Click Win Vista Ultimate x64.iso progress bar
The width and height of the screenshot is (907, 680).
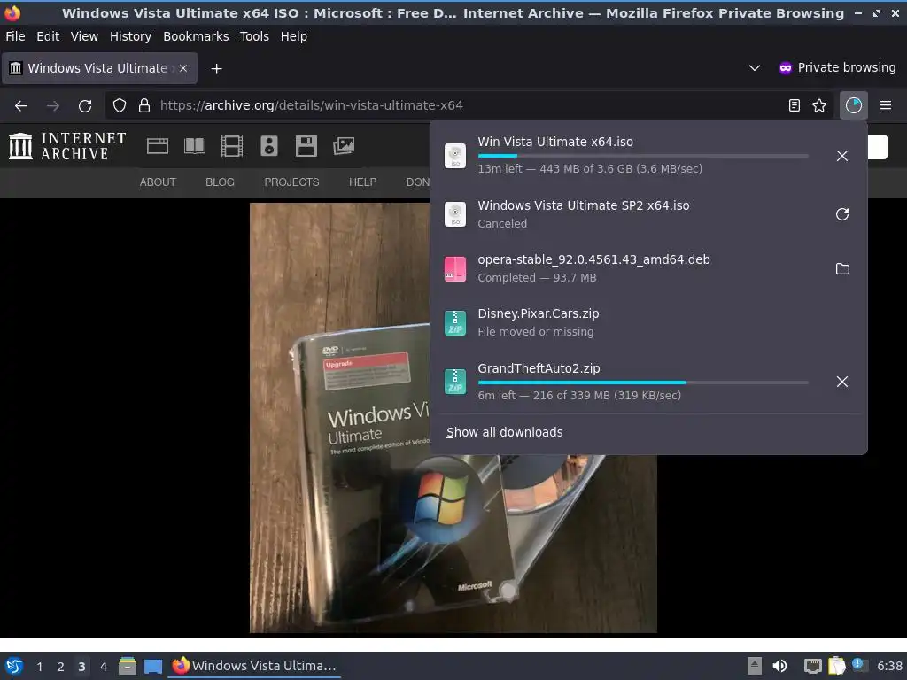click(x=643, y=156)
